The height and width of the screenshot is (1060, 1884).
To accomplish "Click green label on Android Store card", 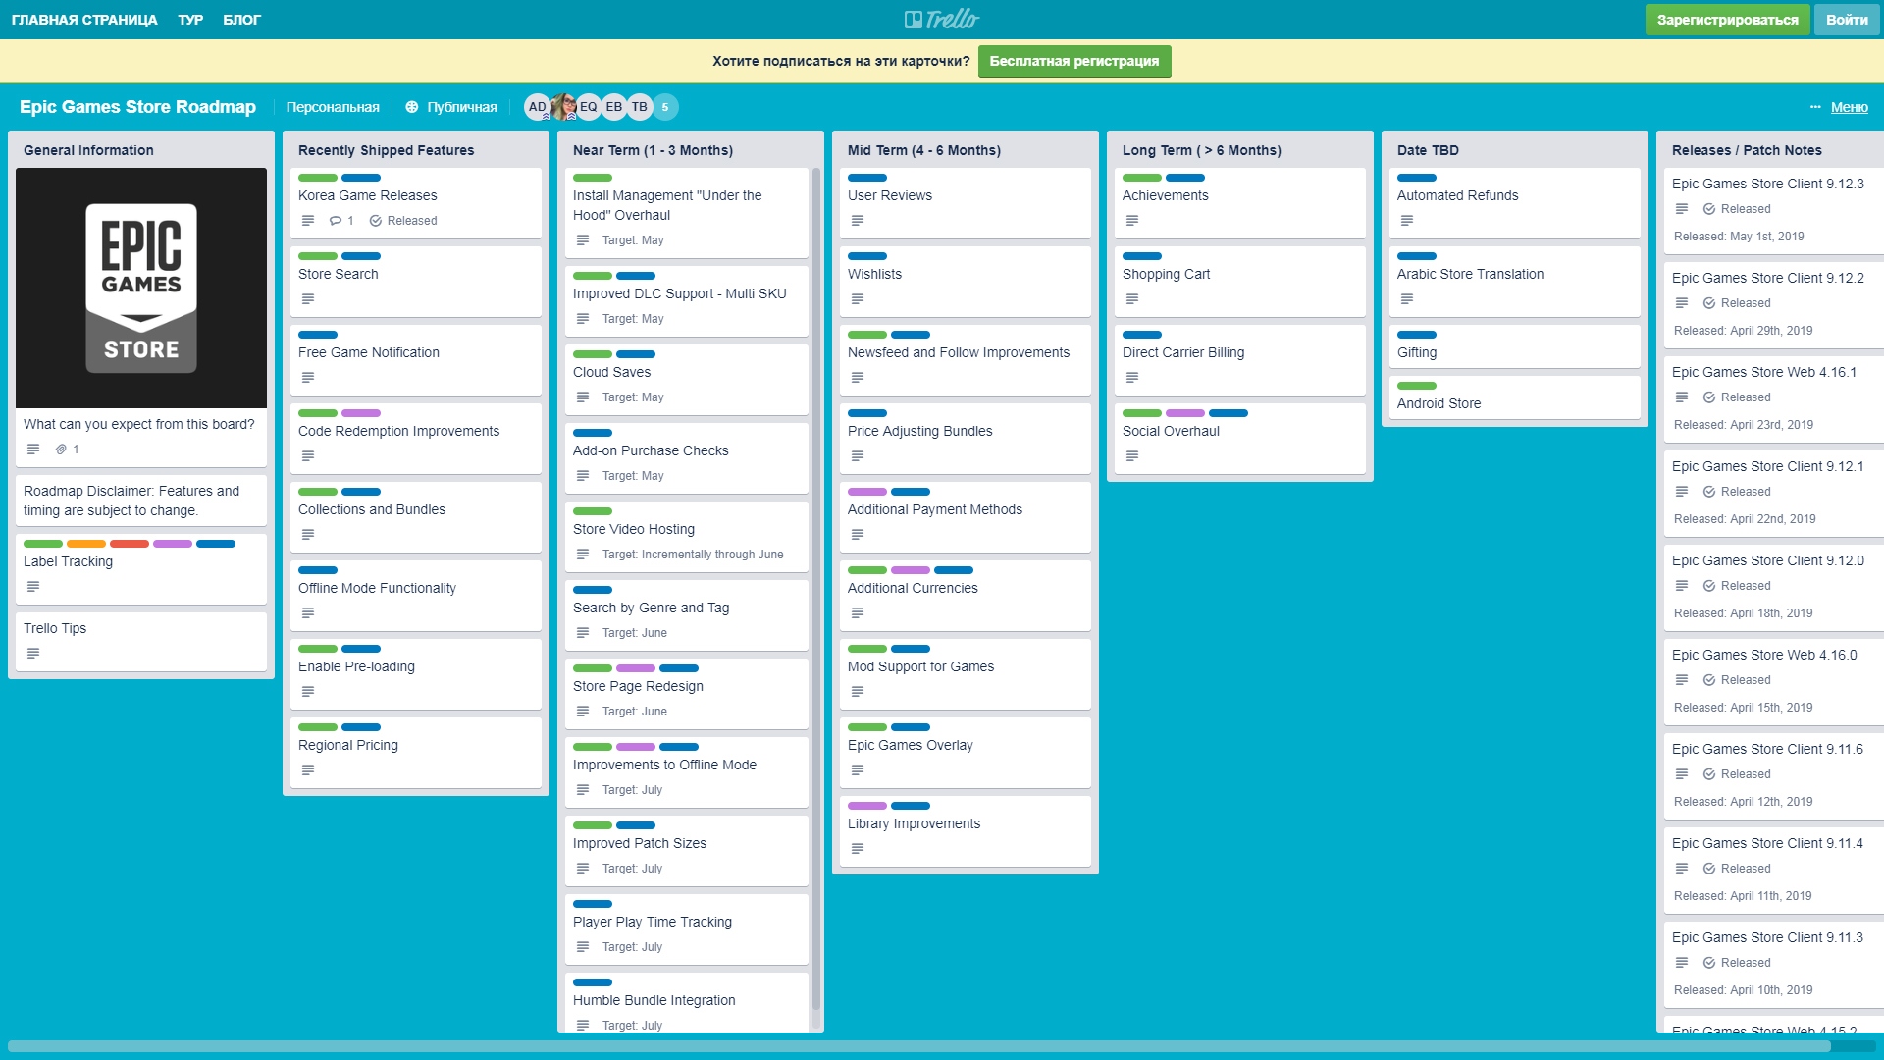I will pos(1416,386).
